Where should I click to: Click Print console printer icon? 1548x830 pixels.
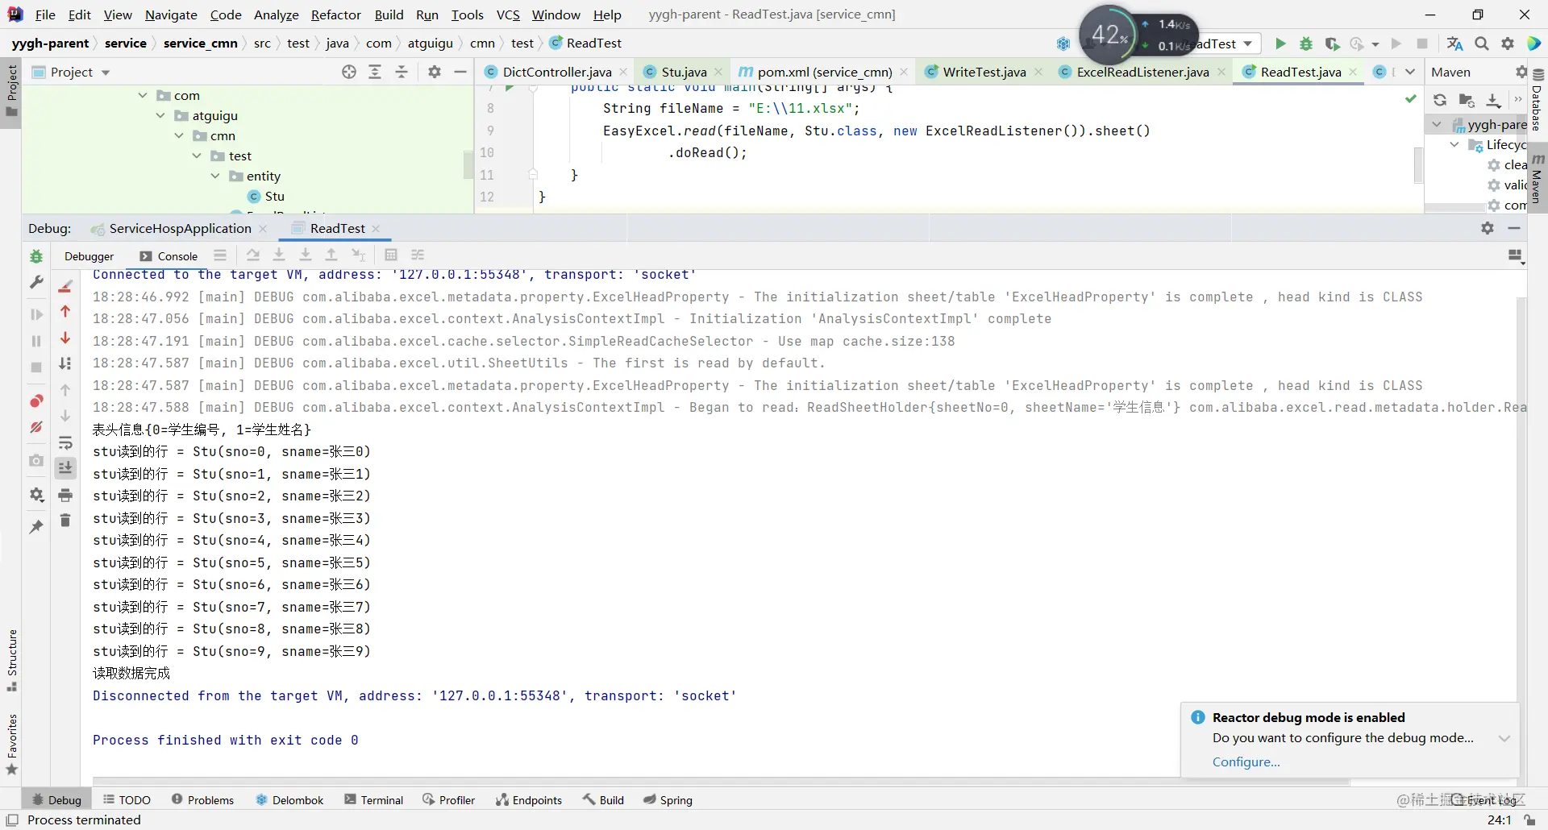(65, 495)
